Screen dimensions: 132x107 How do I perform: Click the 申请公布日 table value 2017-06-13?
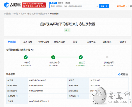pyautogui.click(x=95, y=86)
